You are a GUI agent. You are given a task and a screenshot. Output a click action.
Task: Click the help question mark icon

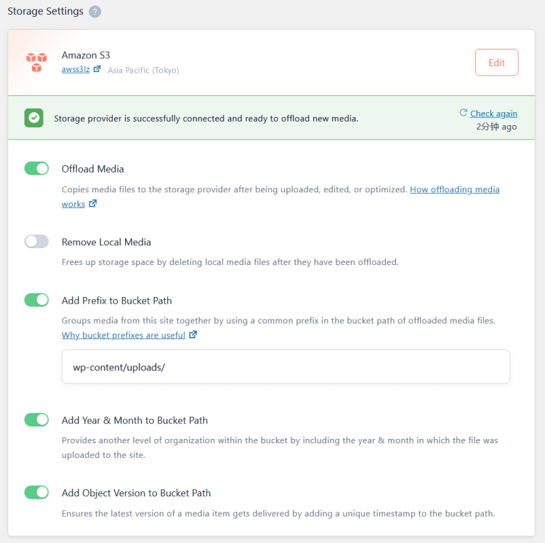click(95, 12)
